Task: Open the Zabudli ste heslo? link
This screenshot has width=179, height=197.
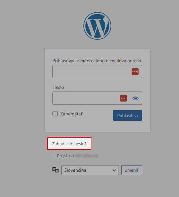Action: click(69, 144)
